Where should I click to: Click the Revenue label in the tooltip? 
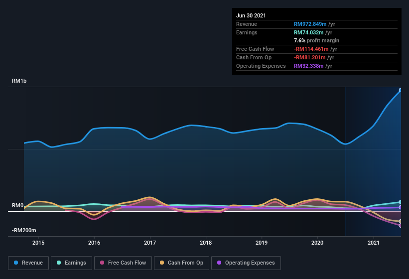(x=247, y=24)
